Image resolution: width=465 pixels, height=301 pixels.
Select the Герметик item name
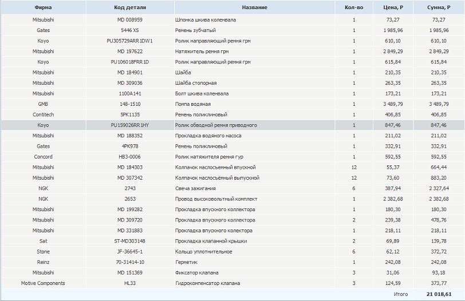point(186,262)
